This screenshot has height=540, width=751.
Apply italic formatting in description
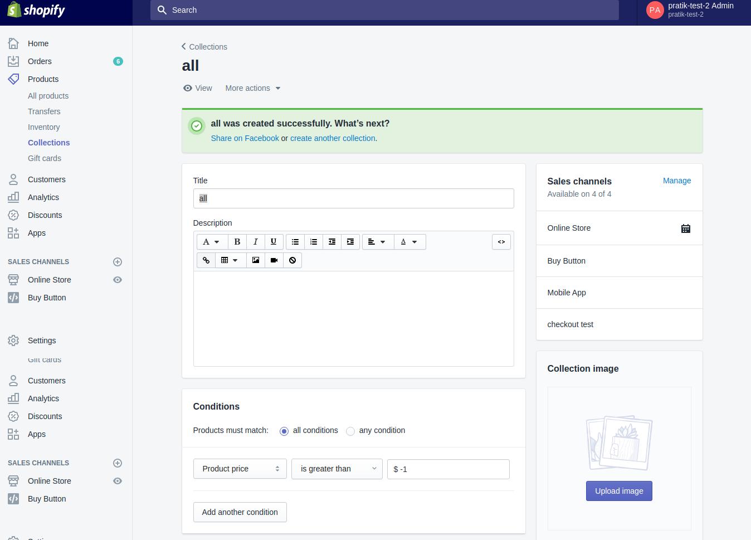[x=255, y=242]
